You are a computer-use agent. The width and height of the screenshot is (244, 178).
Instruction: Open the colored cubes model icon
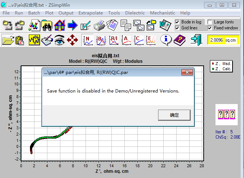pos(34,25)
